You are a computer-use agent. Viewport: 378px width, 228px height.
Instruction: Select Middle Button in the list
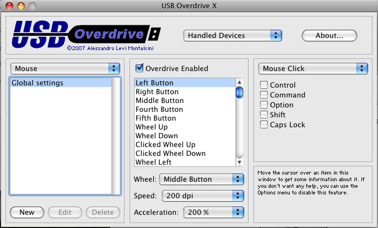pos(185,100)
